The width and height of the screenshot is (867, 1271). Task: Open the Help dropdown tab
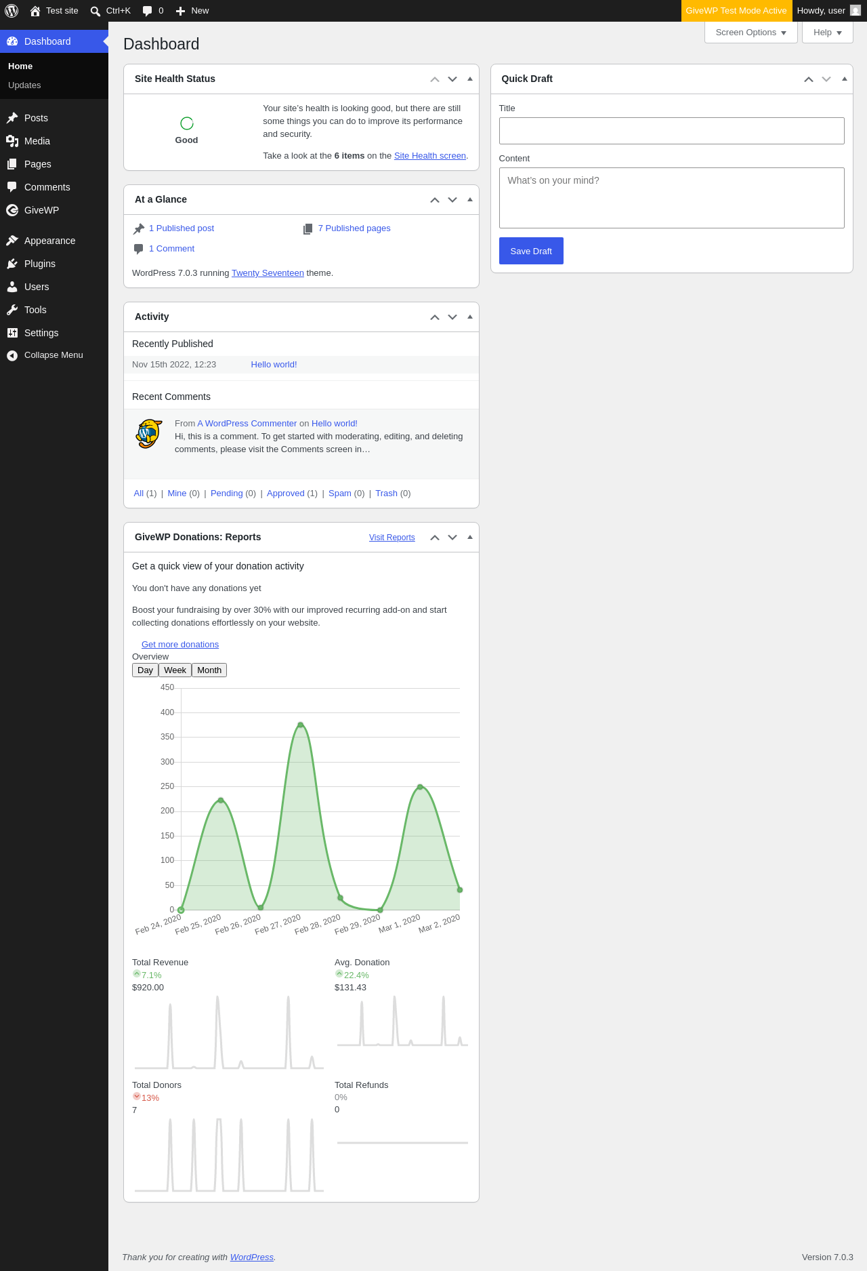click(x=828, y=33)
